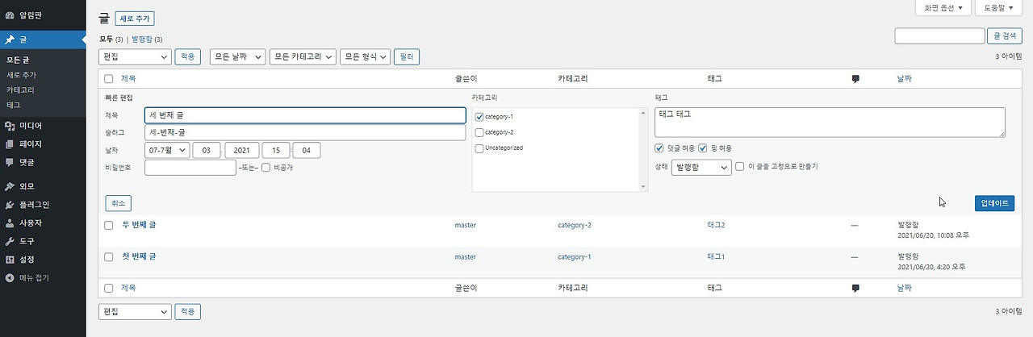The height and width of the screenshot is (337, 1033).
Task: Open 미디어 menu icon
Action: [x=10, y=126]
